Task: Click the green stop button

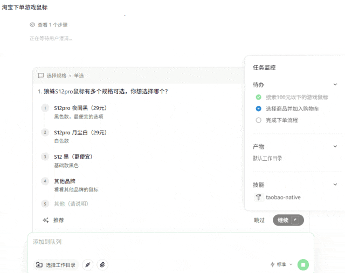Action: [303, 264]
